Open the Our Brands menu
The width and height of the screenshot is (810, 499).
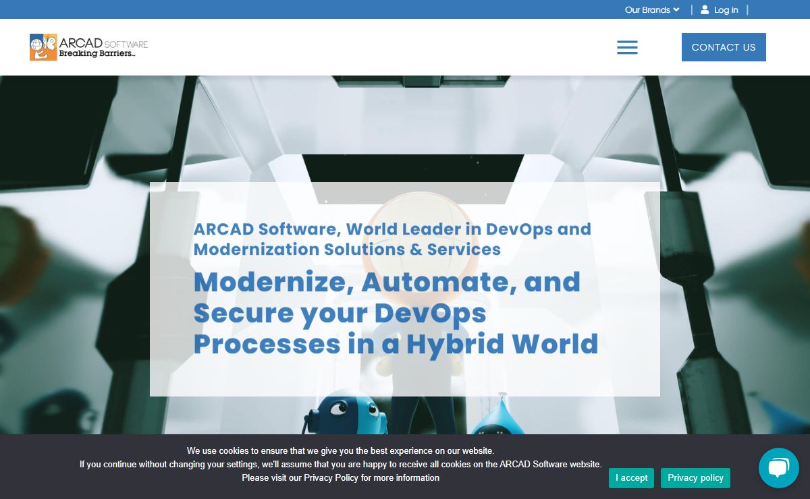[x=647, y=9]
